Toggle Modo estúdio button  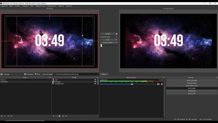click(192, 88)
